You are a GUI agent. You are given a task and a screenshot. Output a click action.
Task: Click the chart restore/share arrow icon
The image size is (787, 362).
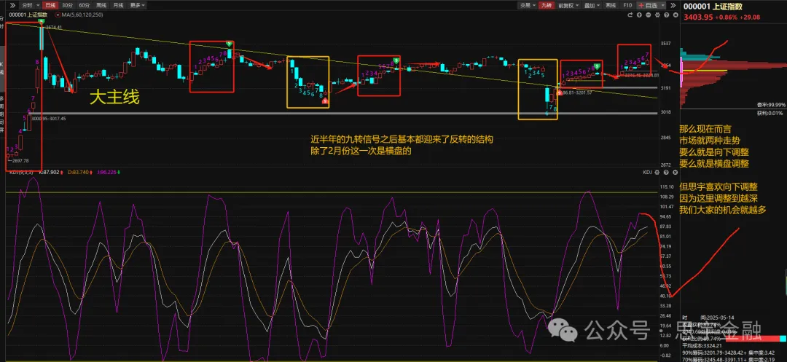pos(630,15)
